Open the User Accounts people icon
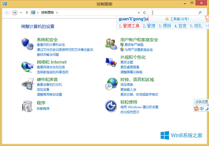This screenshot has height=146, width=209. (x=111, y=44)
